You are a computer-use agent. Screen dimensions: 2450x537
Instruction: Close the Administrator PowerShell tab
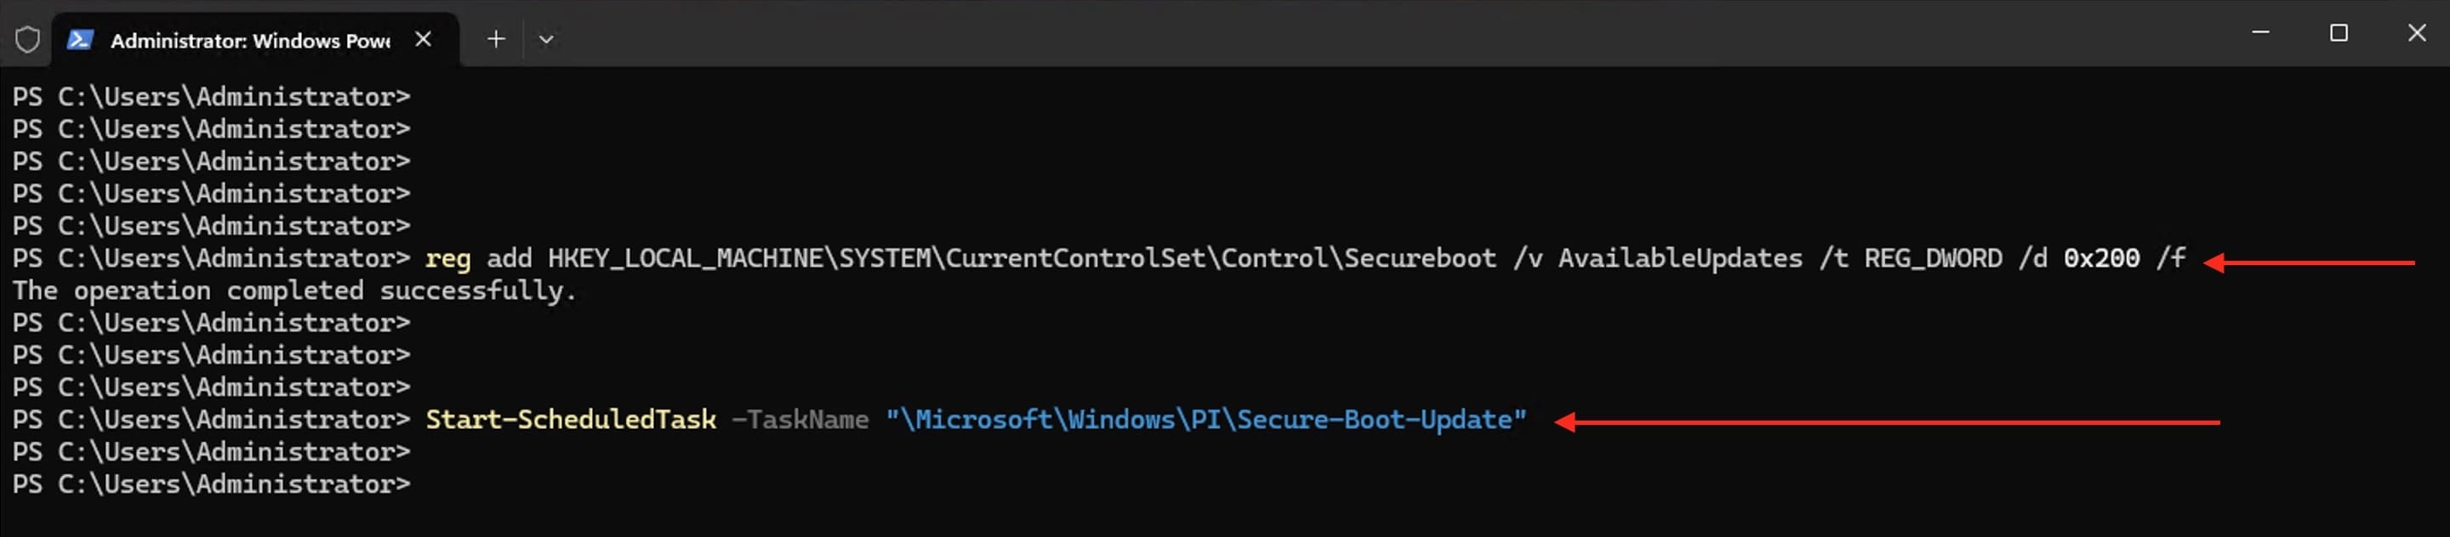(424, 39)
